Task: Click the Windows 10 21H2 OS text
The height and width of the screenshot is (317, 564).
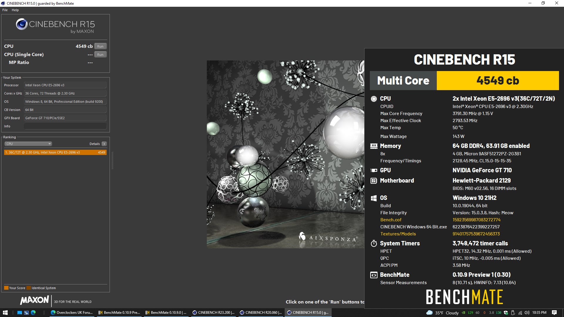Action: click(x=474, y=198)
